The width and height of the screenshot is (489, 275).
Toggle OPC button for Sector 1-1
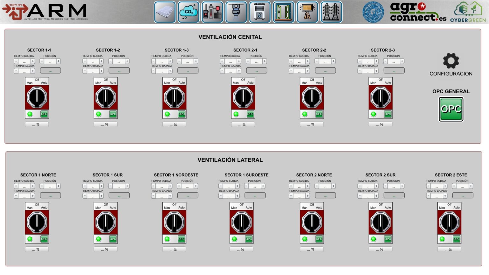[44, 114]
